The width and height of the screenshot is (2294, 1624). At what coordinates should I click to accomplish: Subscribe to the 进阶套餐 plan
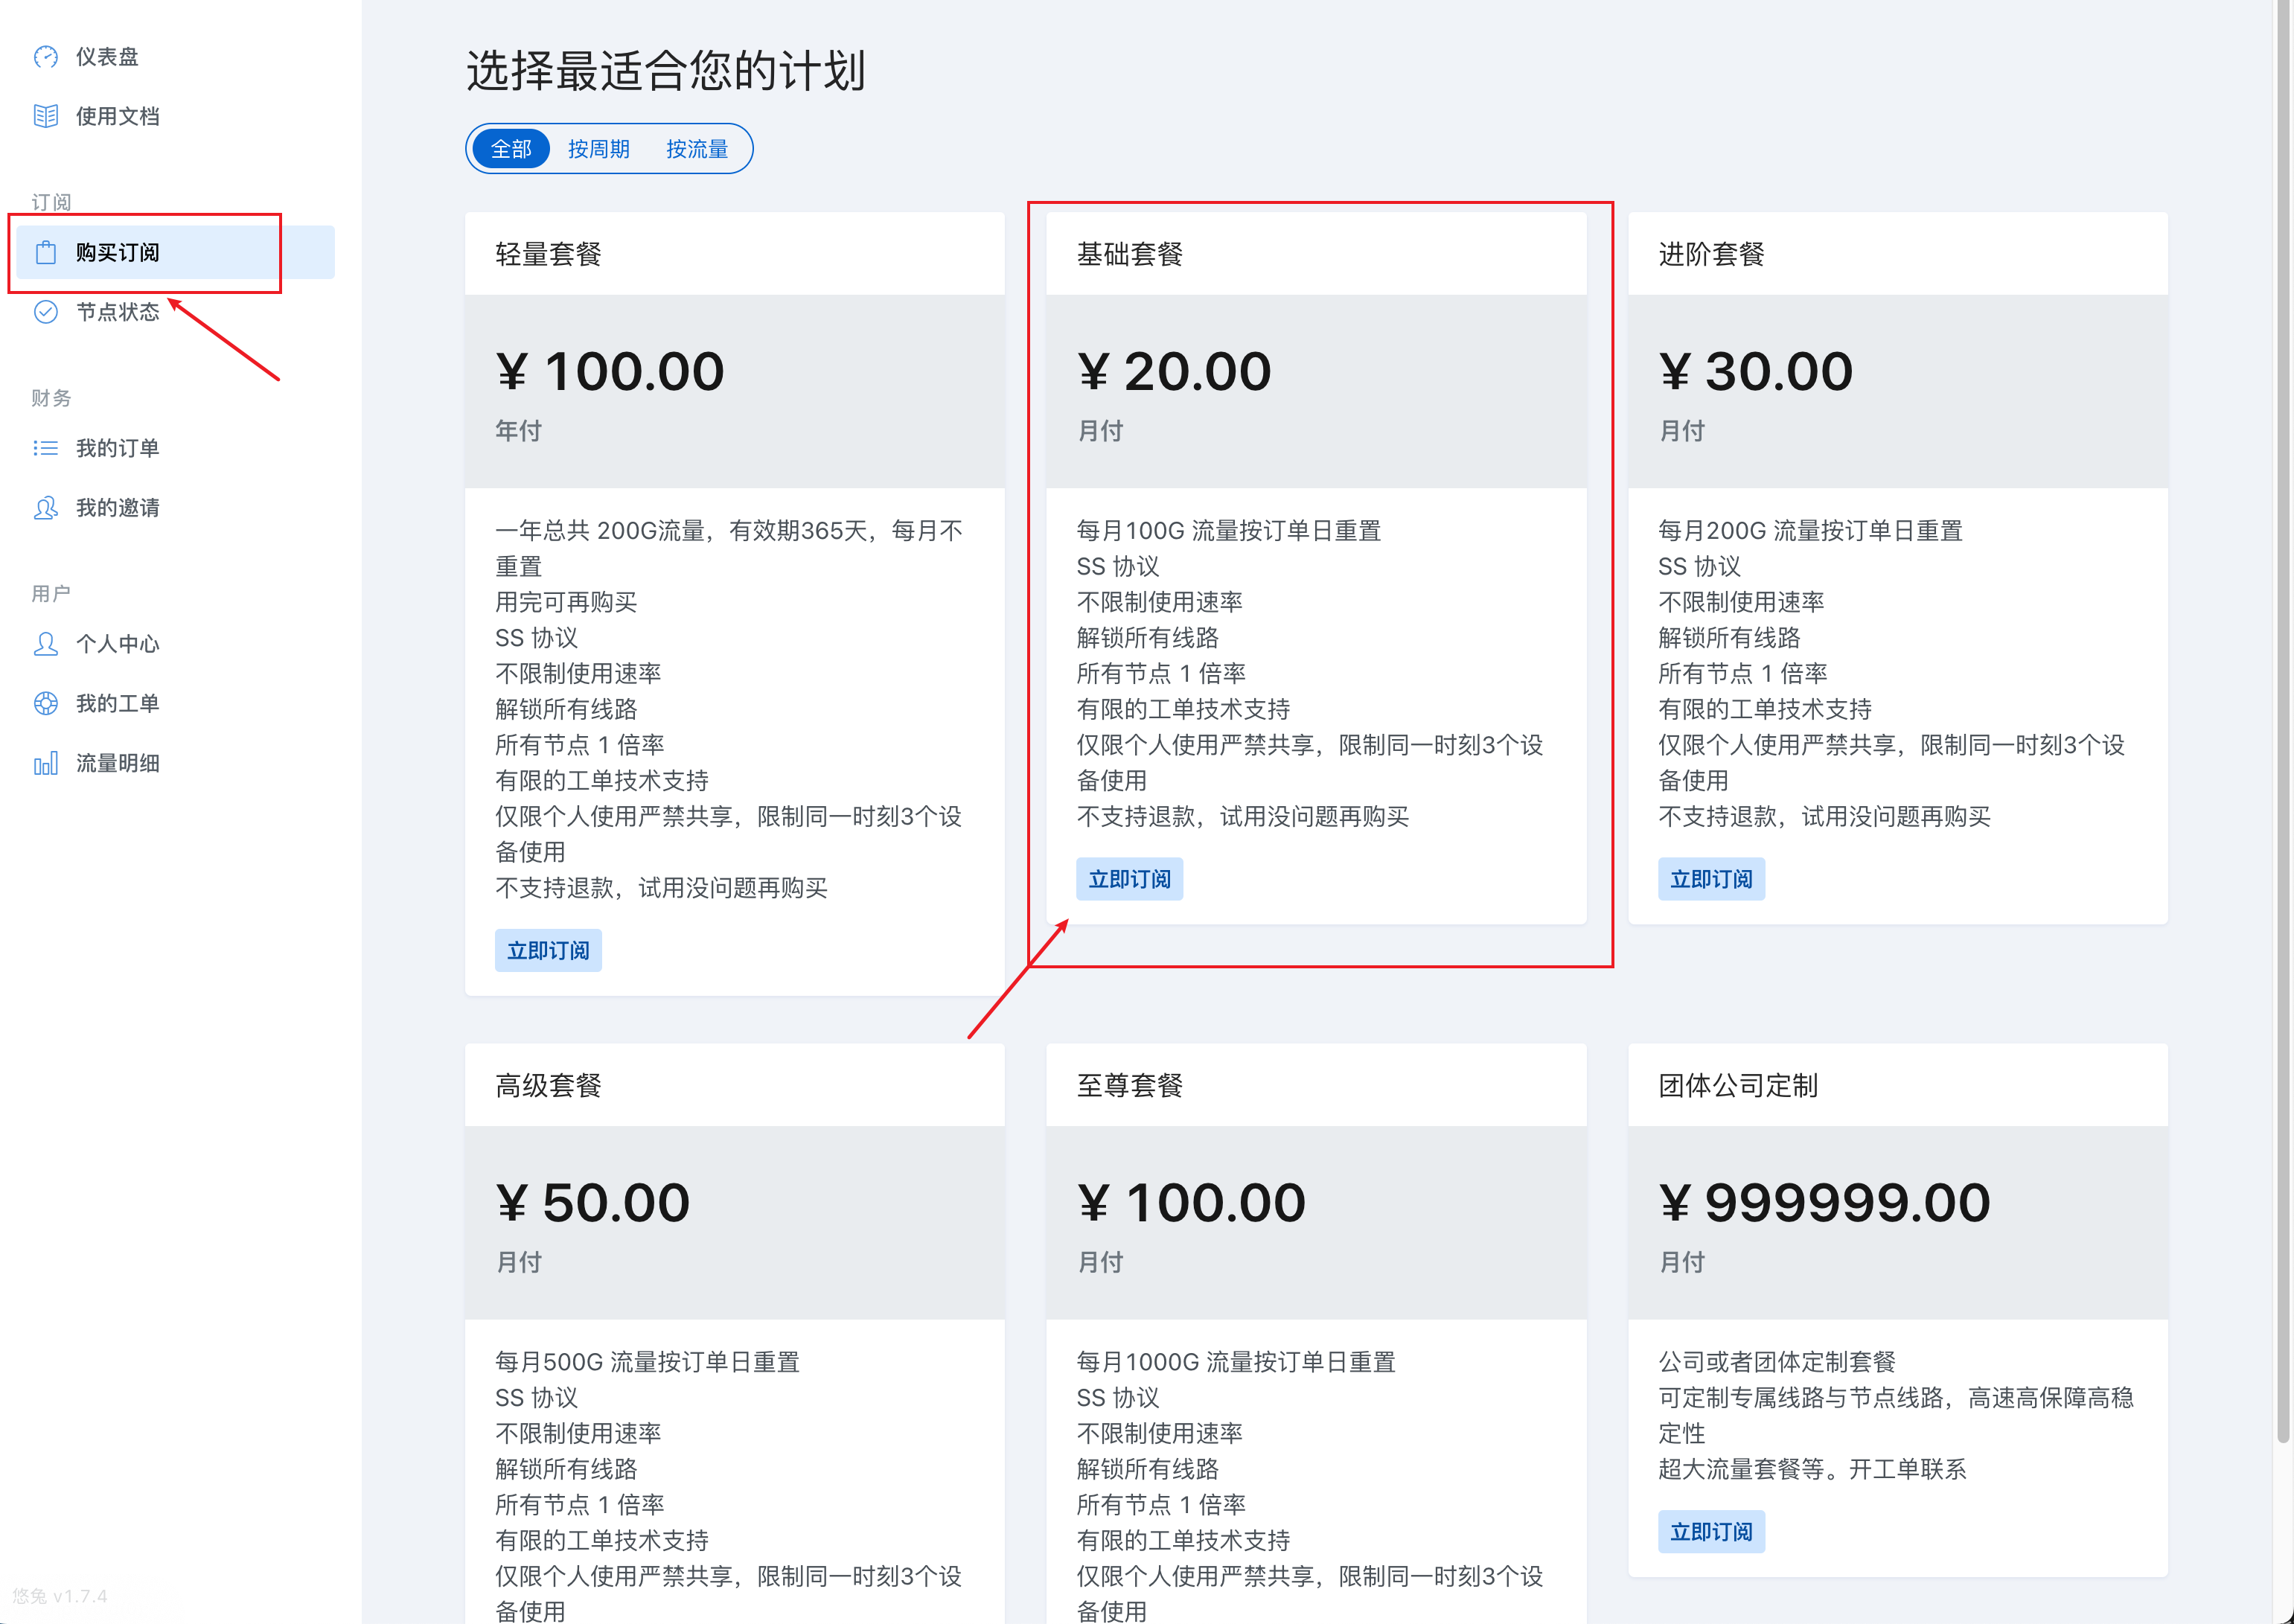(x=1711, y=879)
